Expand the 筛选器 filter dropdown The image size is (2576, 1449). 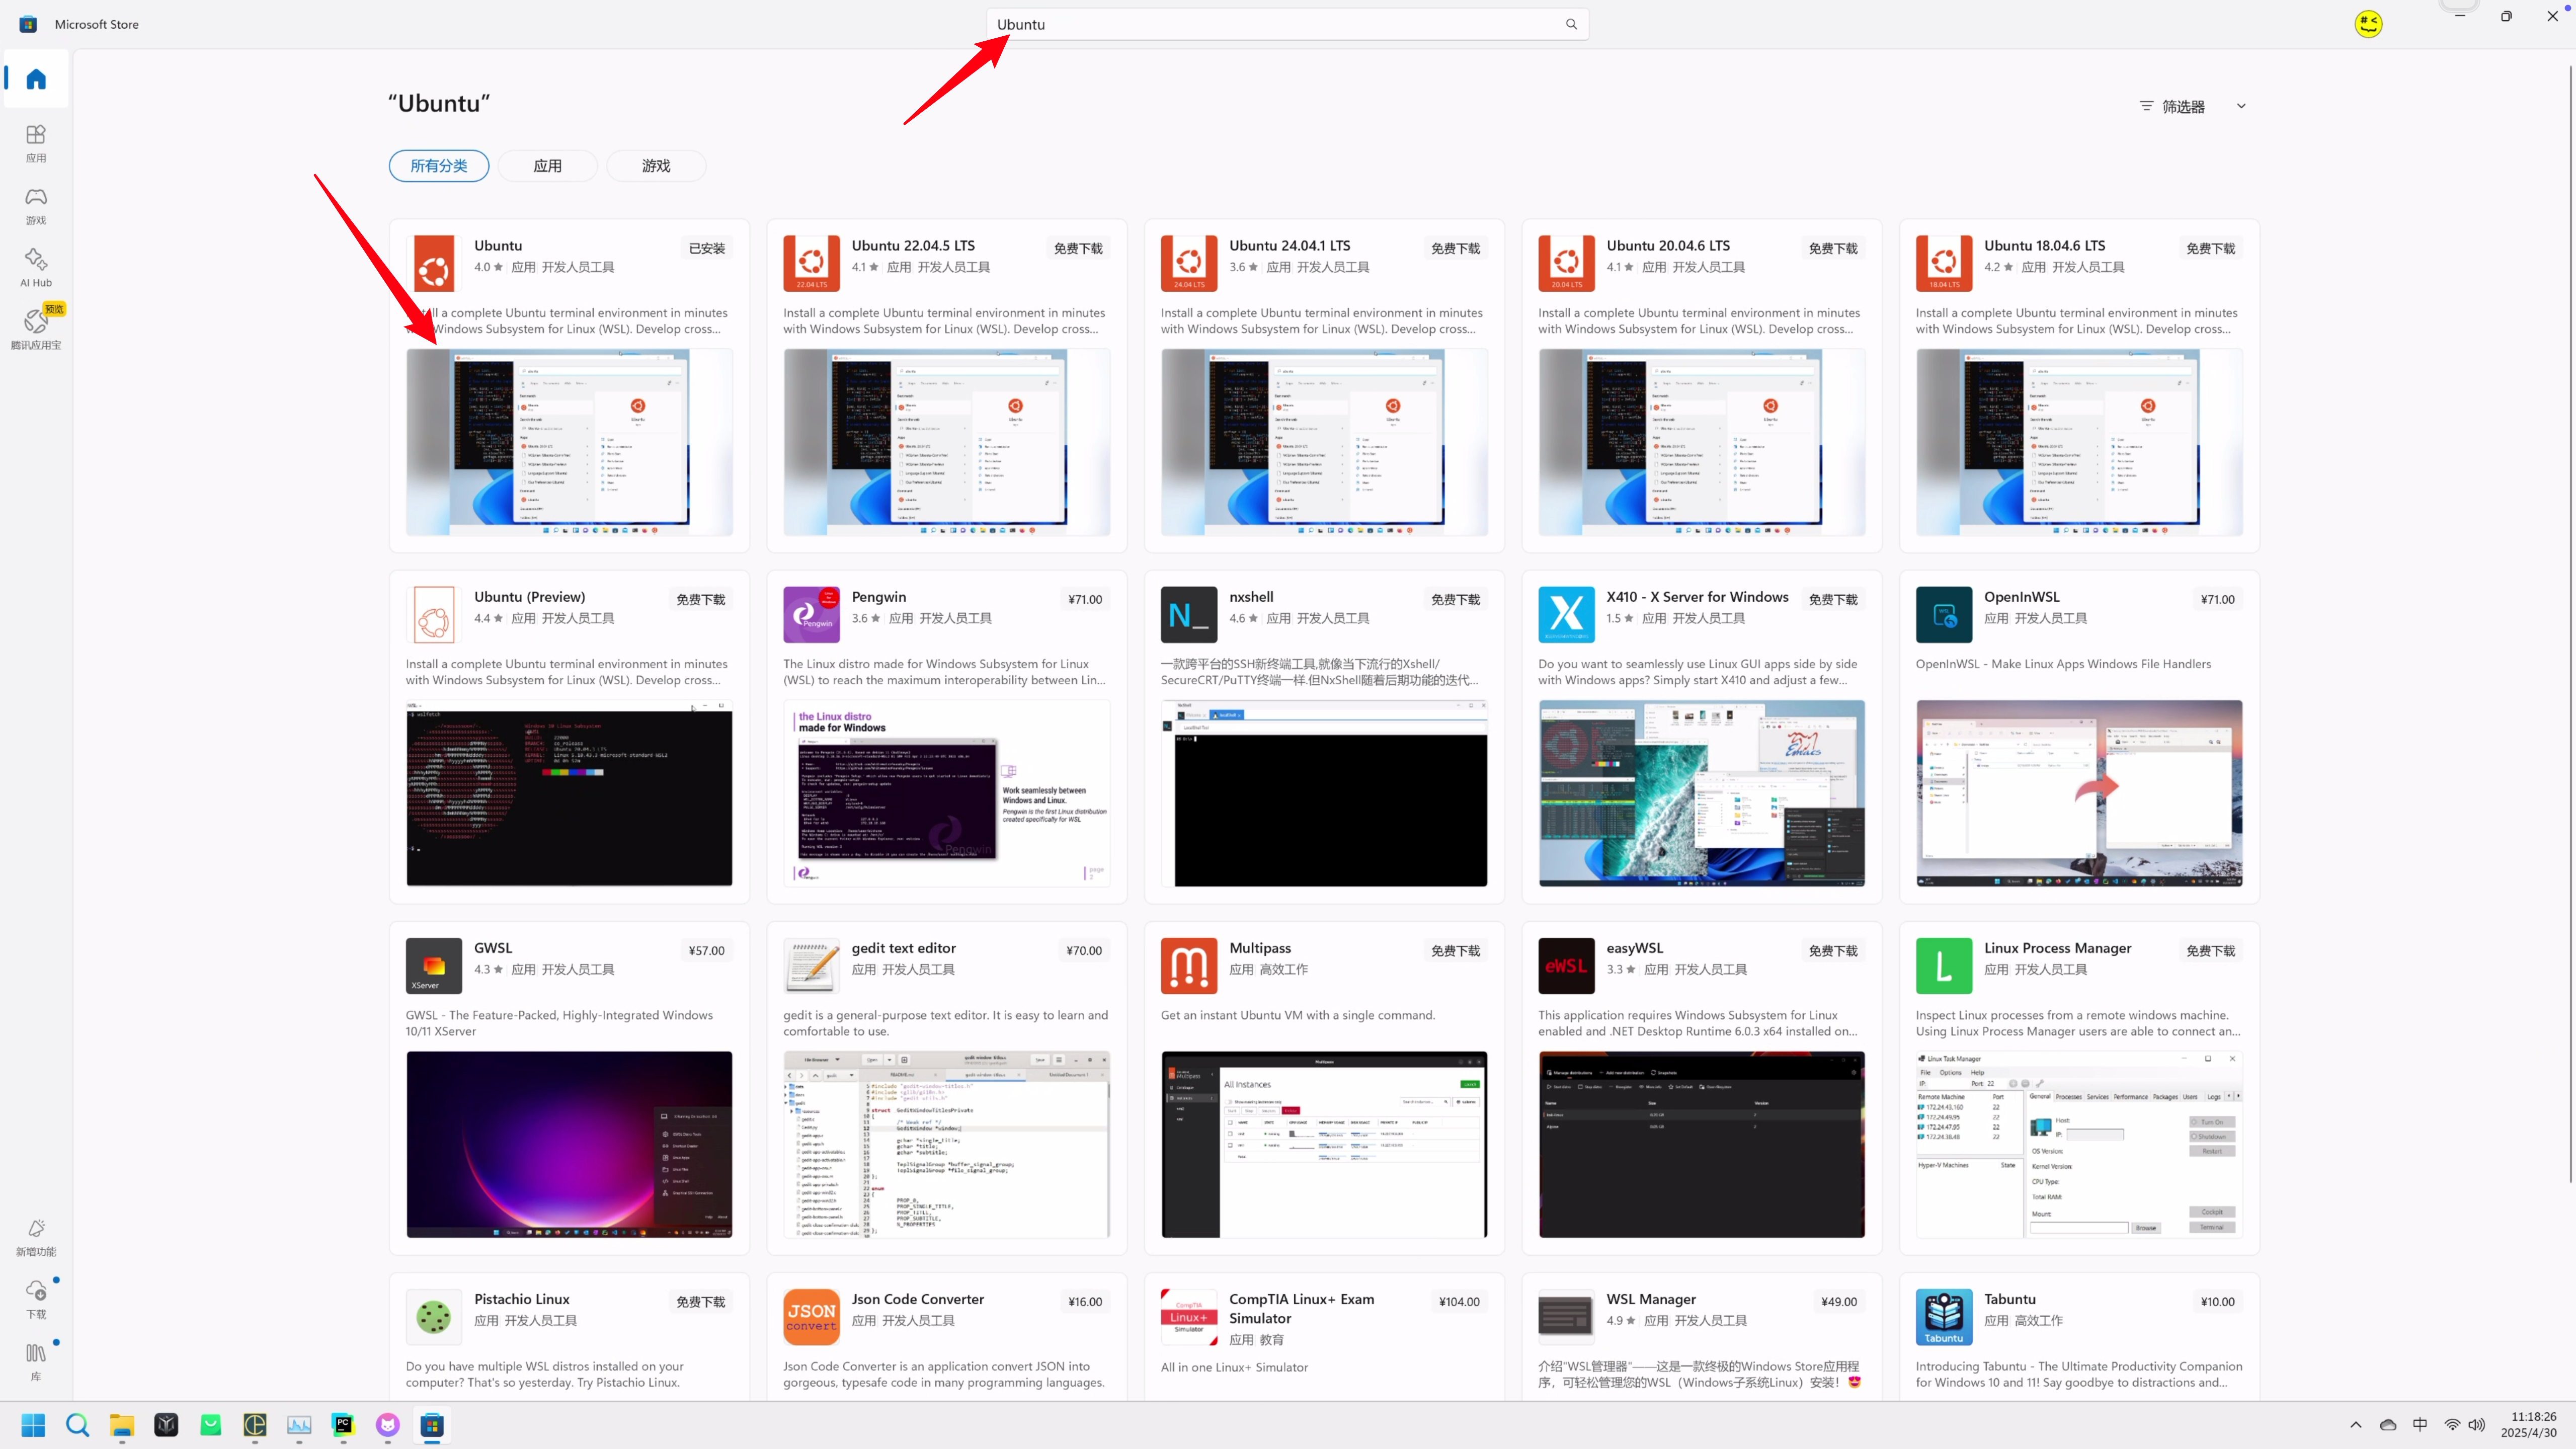point(2193,106)
